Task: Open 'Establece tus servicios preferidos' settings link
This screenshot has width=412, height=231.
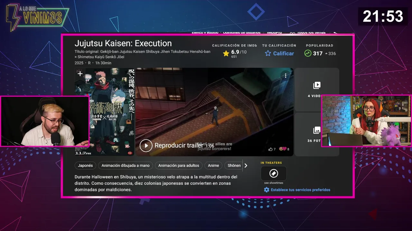Action: (x=297, y=190)
